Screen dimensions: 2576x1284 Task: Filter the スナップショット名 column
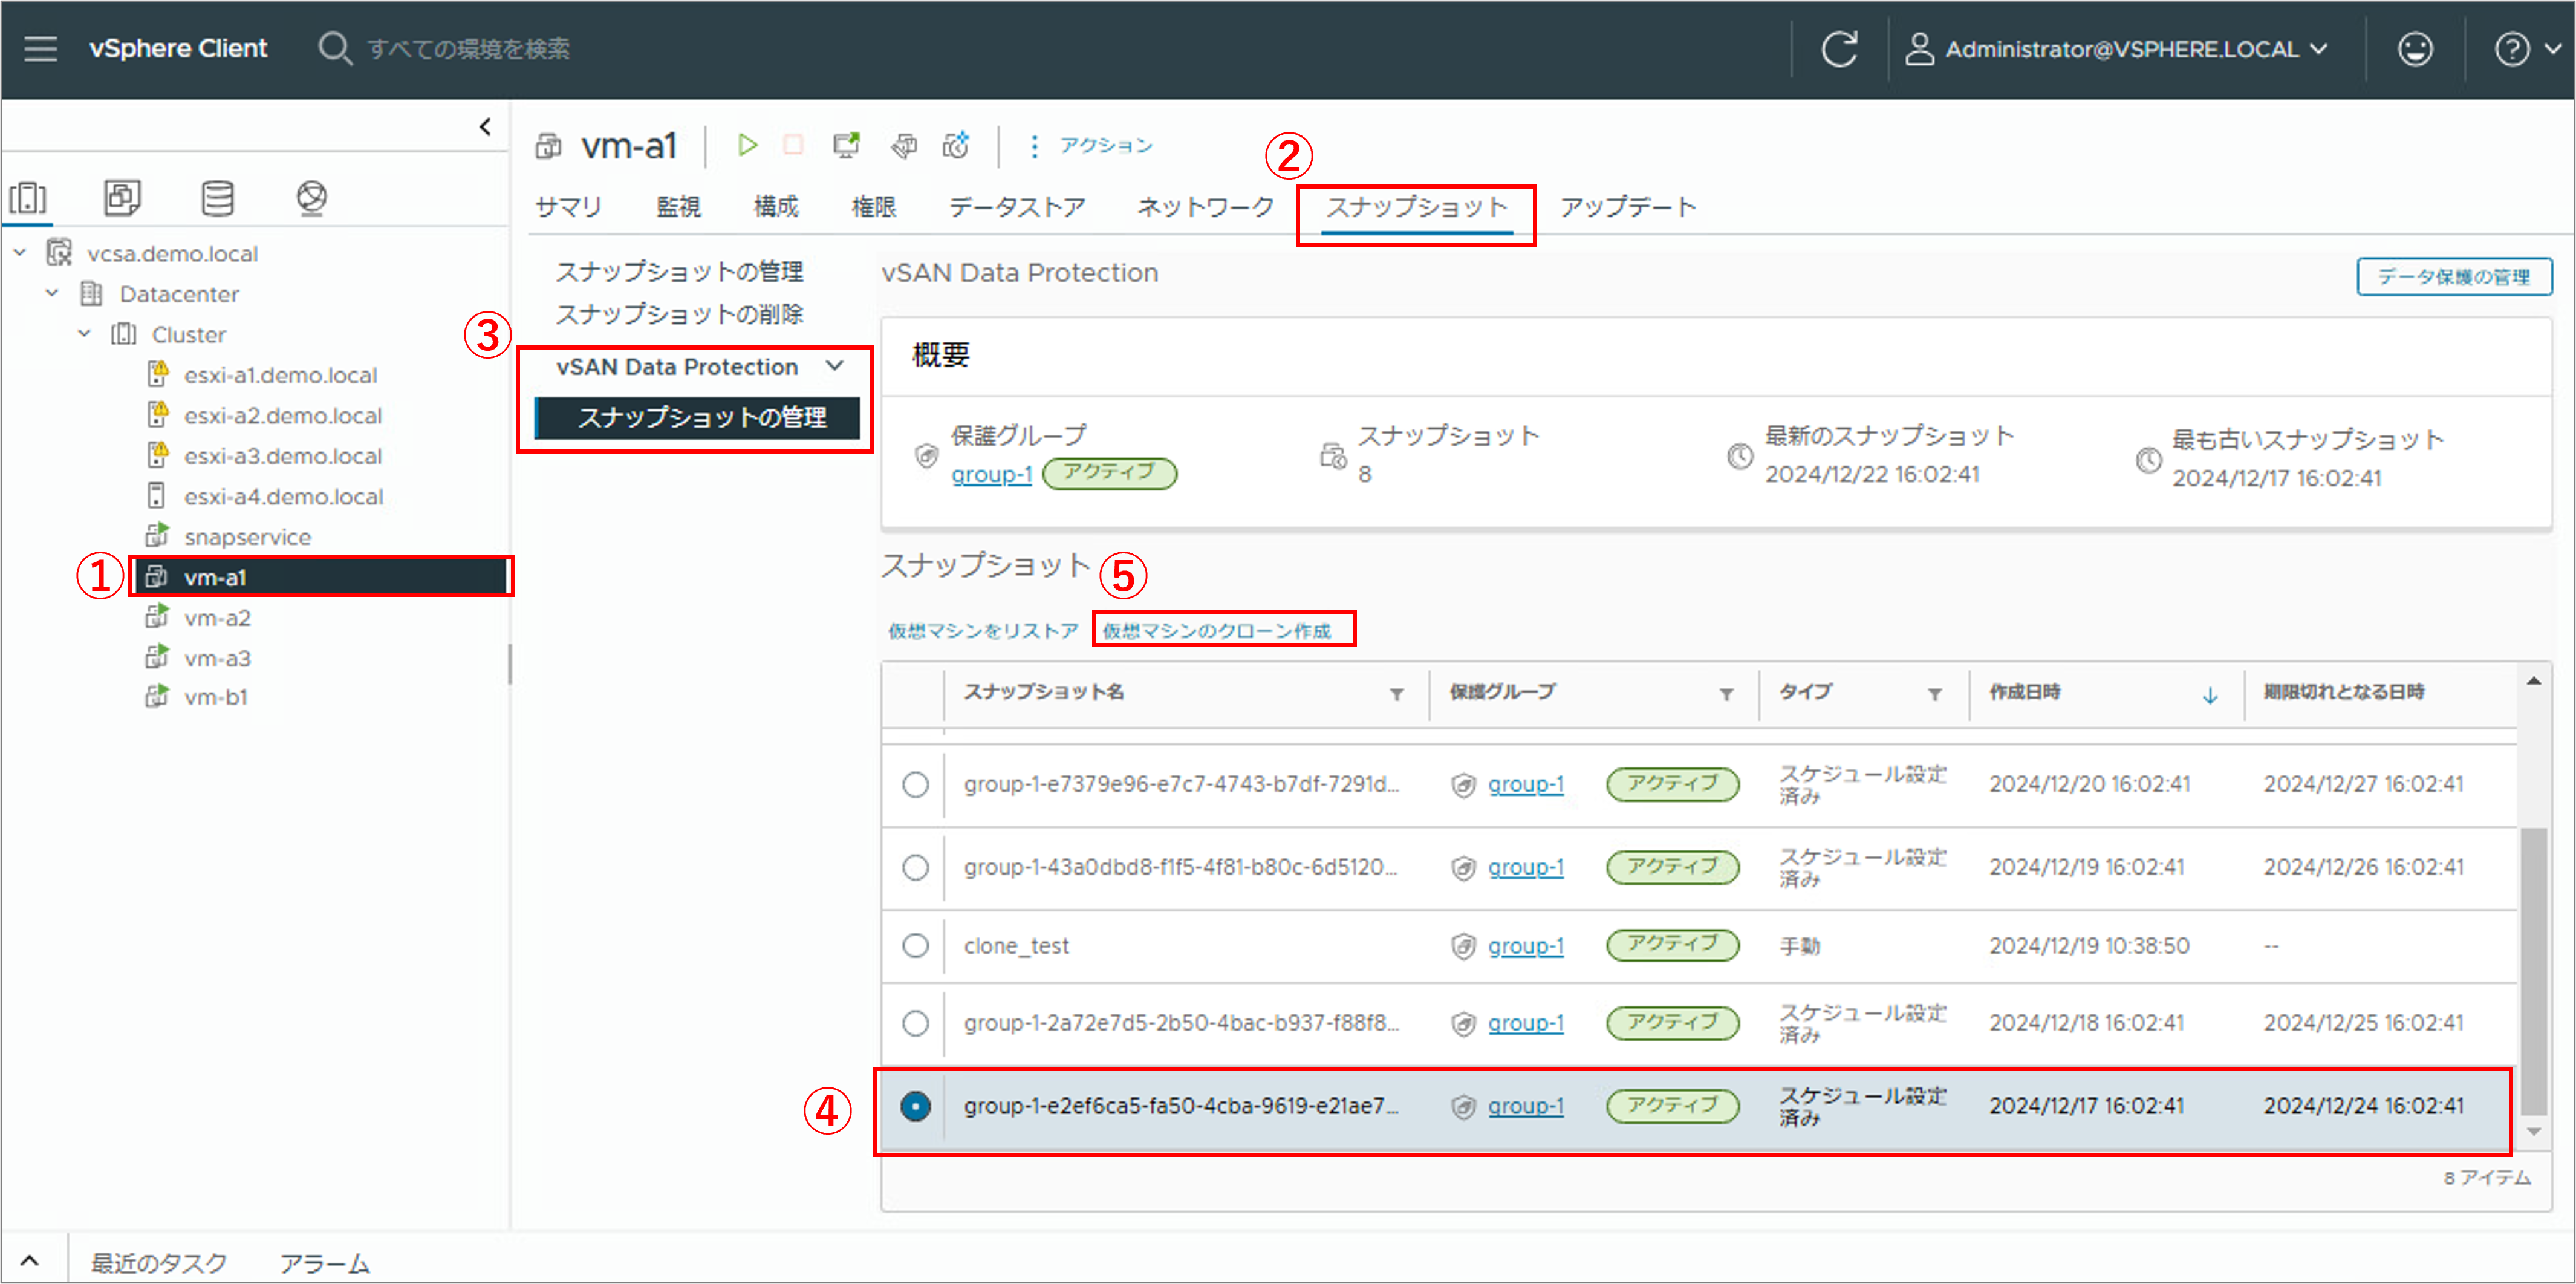coord(1396,693)
